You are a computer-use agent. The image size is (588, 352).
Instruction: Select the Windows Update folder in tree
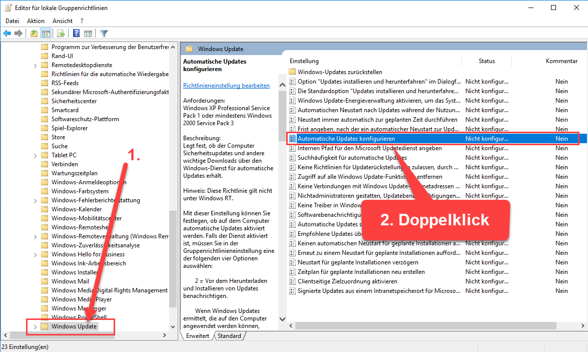click(x=74, y=326)
